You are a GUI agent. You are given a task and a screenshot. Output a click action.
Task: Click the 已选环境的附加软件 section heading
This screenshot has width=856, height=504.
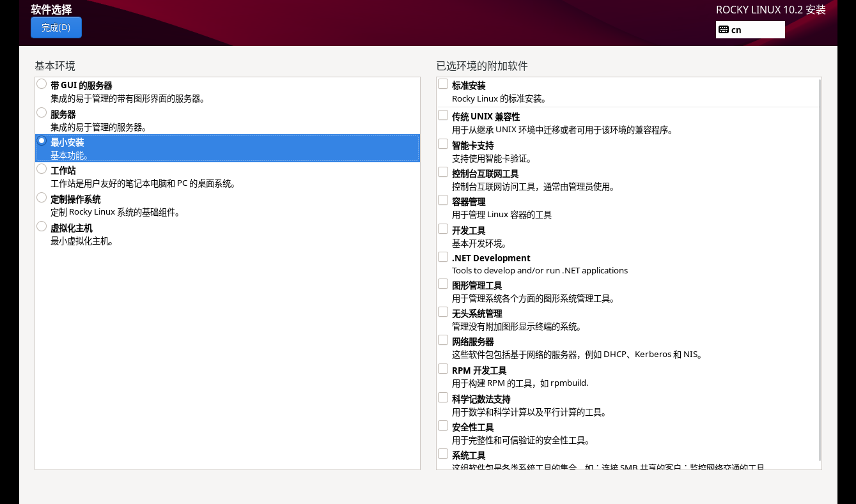482,66
